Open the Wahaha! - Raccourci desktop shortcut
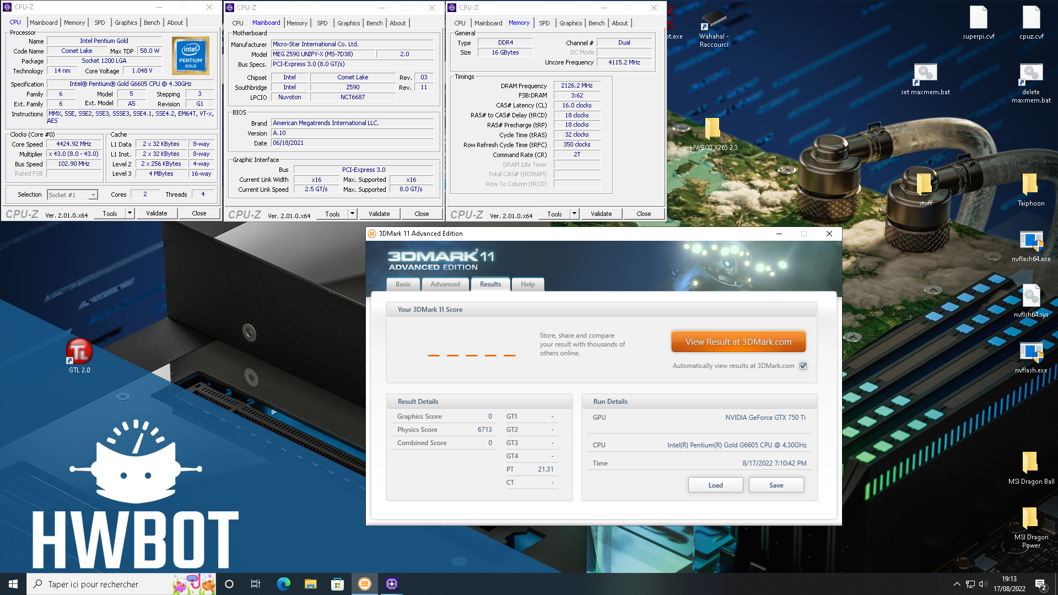The image size is (1058, 595). (x=714, y=29)
